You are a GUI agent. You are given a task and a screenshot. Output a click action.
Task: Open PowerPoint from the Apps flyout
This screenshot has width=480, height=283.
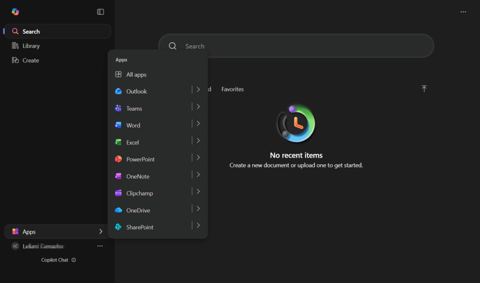tap(140, 160)
